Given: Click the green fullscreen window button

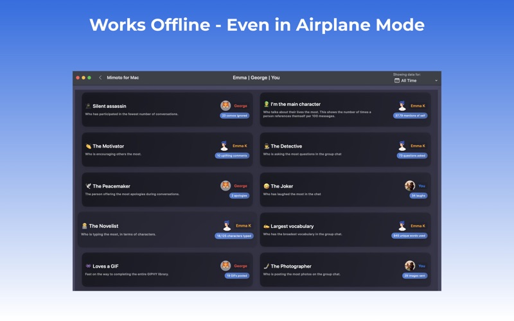Looking at the screenshot, I should (x=89, y=78).
